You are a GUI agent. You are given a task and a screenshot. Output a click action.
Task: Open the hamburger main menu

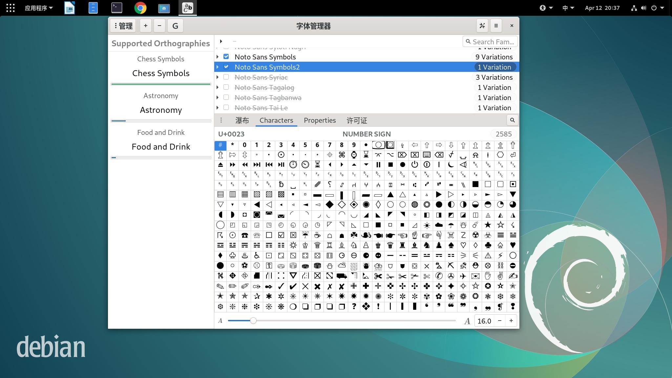coord(496,26)
